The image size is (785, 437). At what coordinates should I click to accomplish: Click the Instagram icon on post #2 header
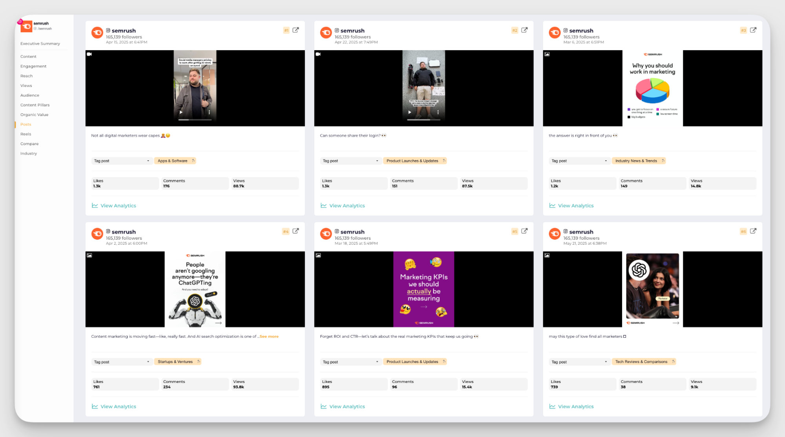click(x=337, y=30)
